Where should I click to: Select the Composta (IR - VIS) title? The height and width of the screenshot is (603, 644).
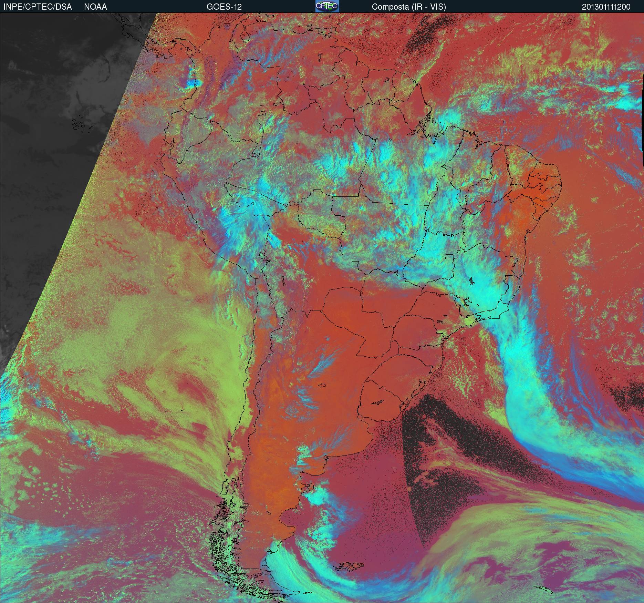(x=409, y=7)
